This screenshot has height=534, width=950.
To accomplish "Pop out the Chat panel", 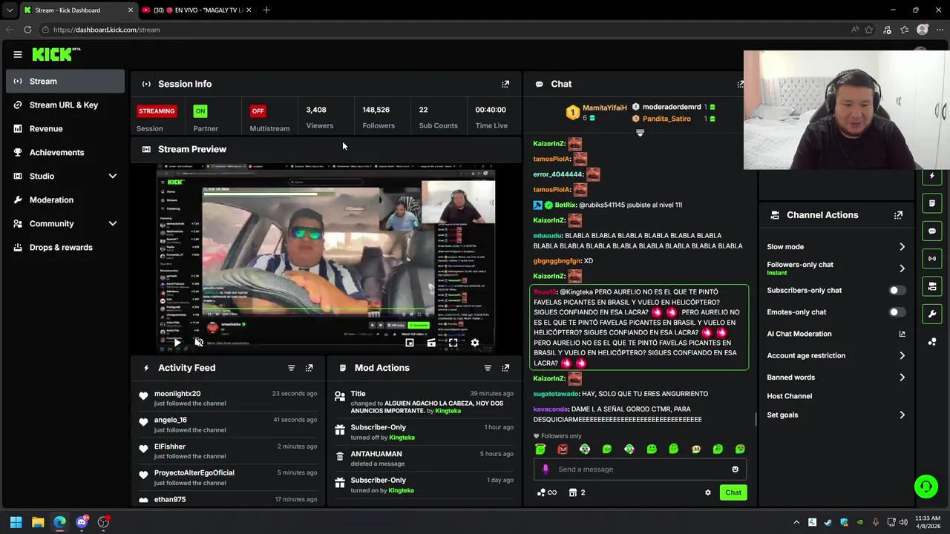I will 740,84.
